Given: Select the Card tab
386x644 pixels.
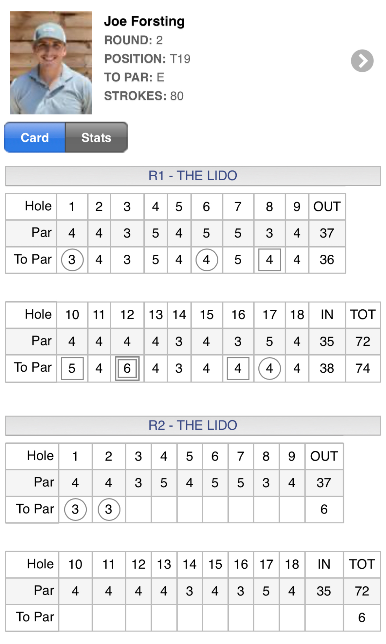Looking at the screenshot, I should (x=35, y=138).
